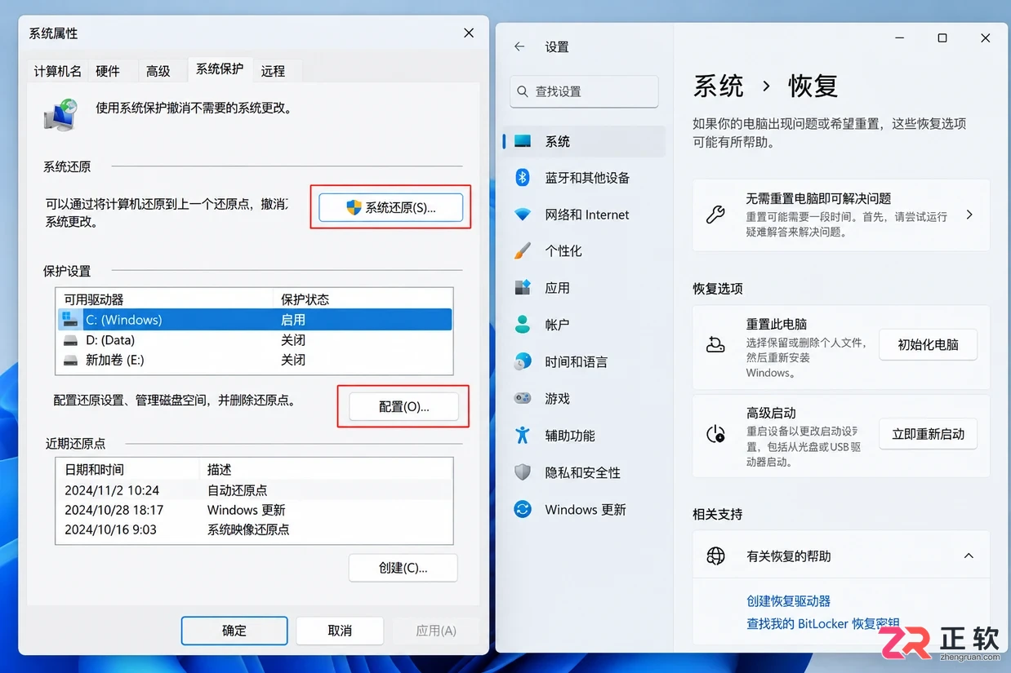
Task: Click the globe icon beside 有关恢复的帮助
Action: point(715,556)
